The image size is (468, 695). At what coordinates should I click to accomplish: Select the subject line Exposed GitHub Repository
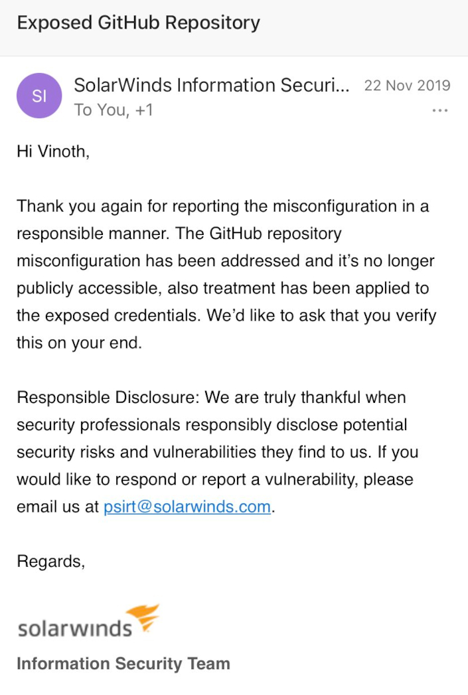(138, 23)
